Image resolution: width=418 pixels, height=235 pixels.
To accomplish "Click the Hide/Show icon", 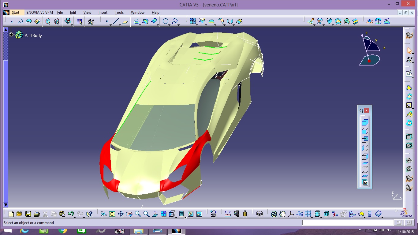I will 191,214.
